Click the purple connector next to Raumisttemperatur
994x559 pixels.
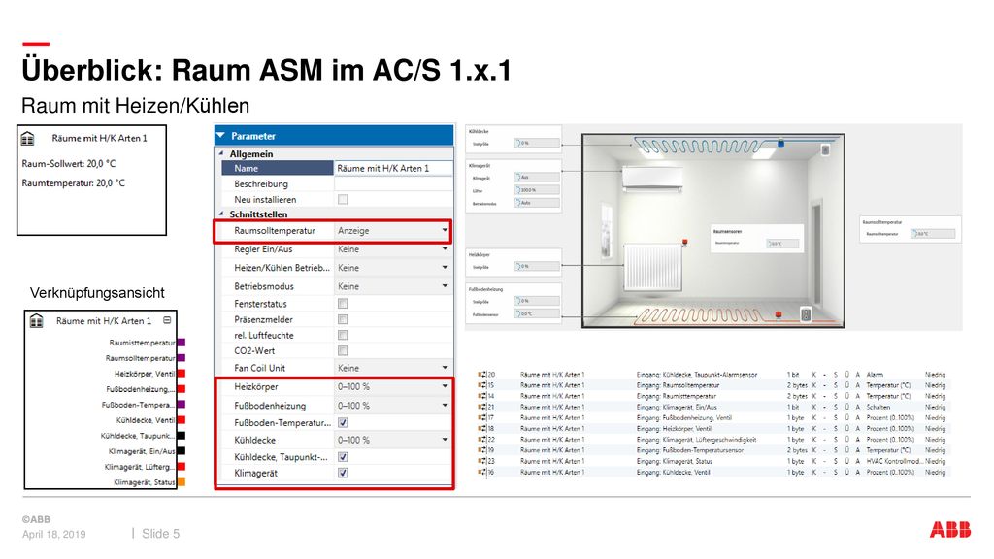182,343
